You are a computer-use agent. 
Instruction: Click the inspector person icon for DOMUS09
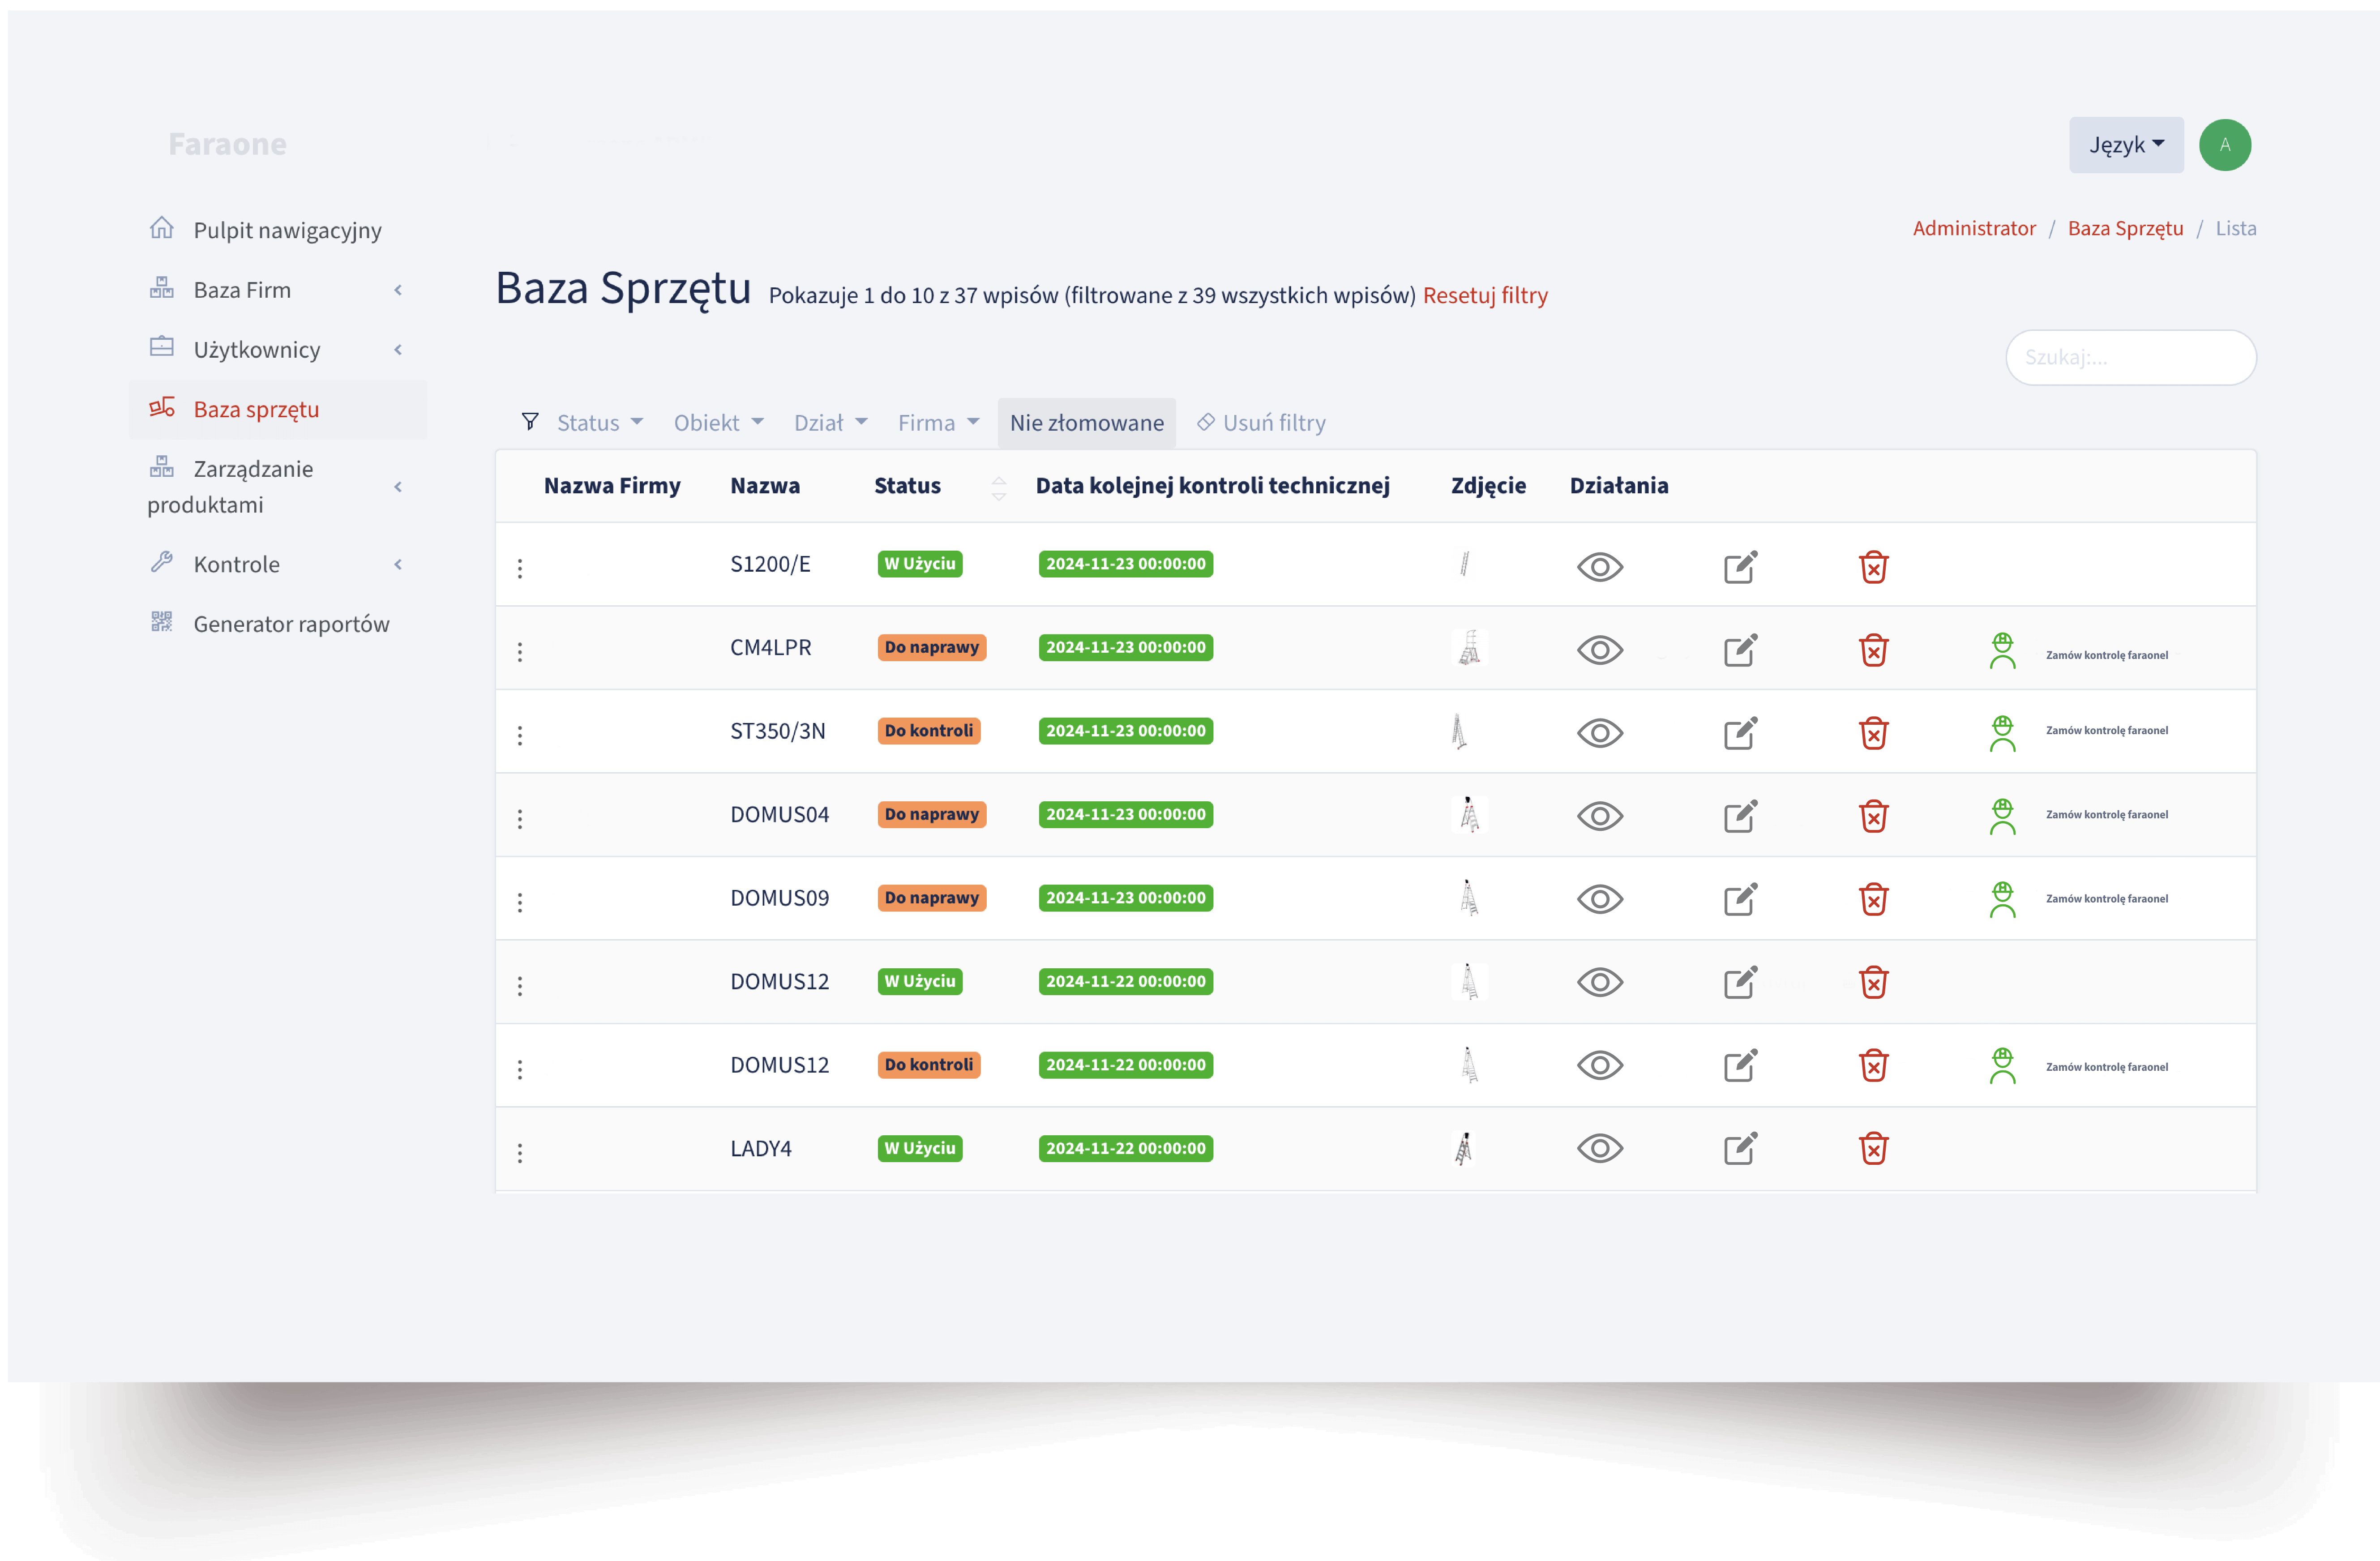pos(2002,899)
